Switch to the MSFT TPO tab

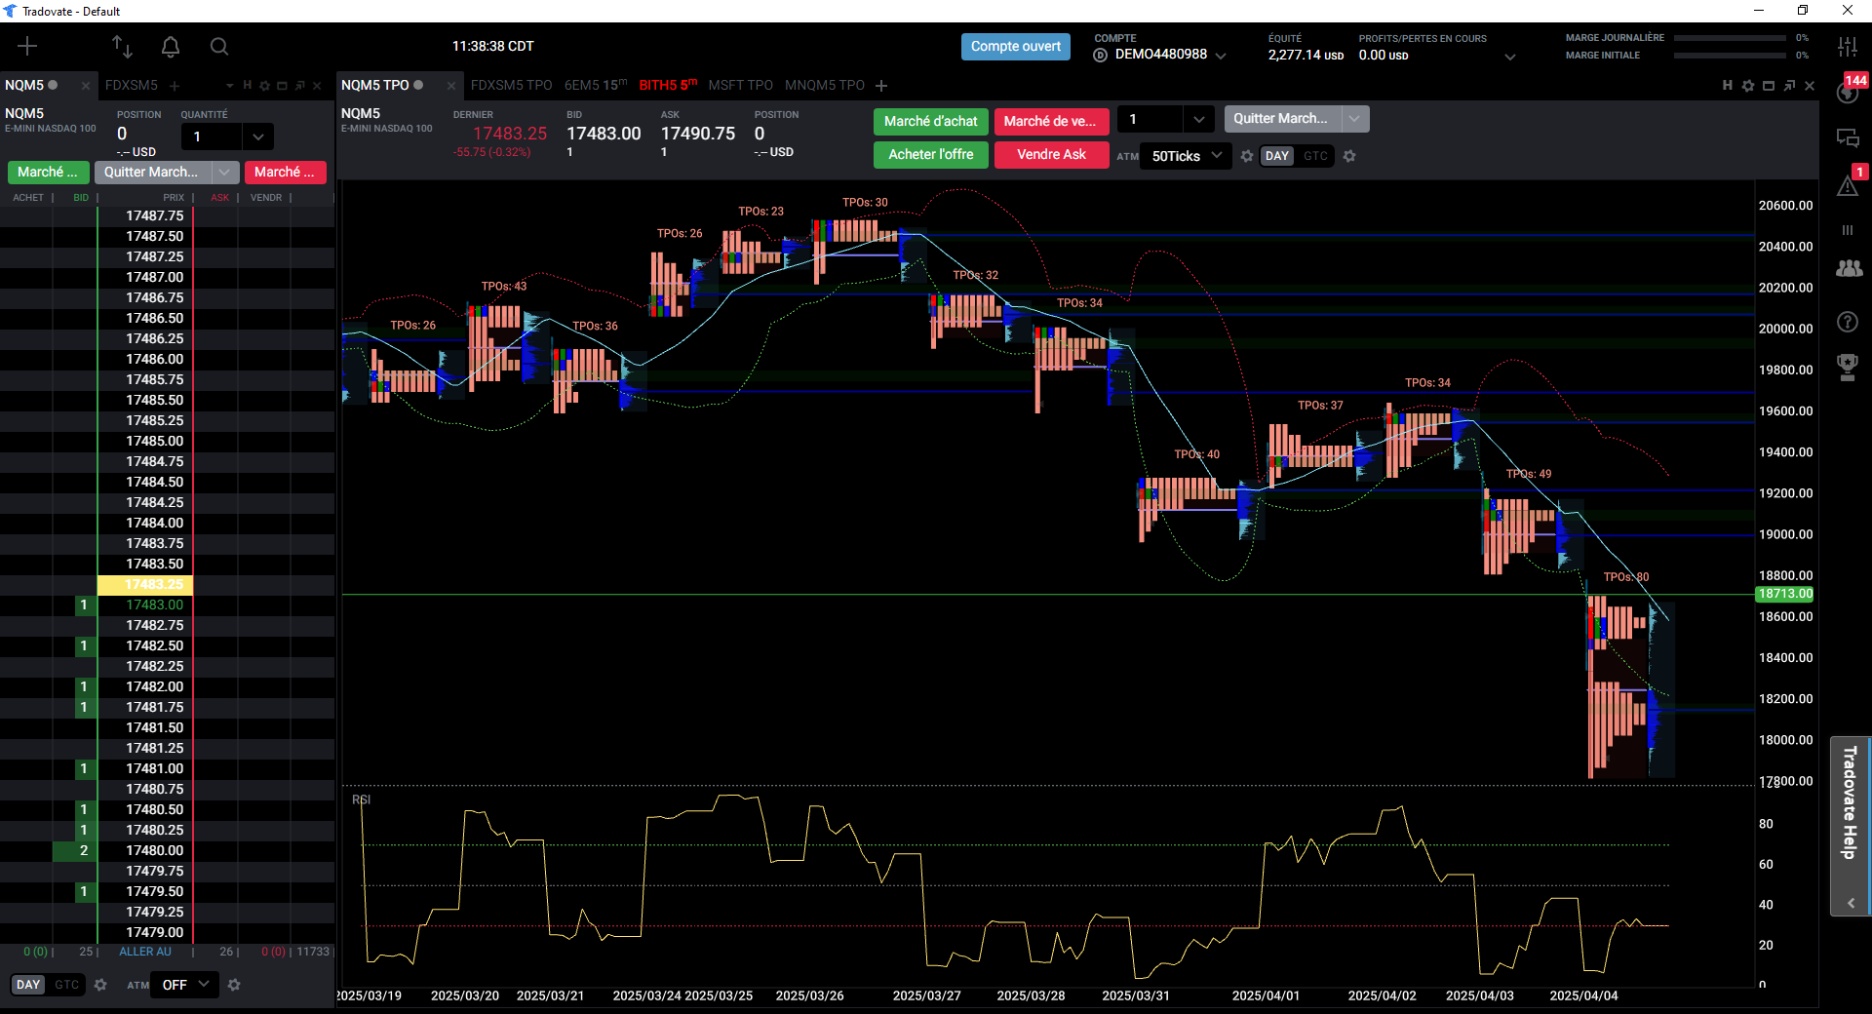[740, 85]
